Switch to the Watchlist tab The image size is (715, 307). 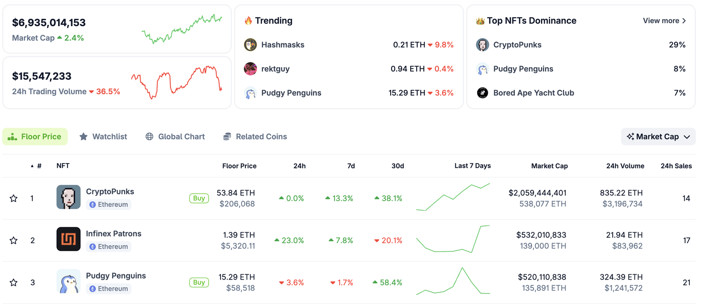[x=103, y=136]
